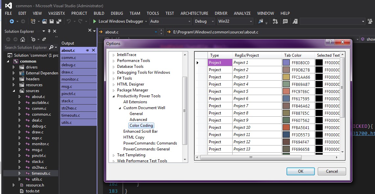Open the Auto debug type combo box

170,21
